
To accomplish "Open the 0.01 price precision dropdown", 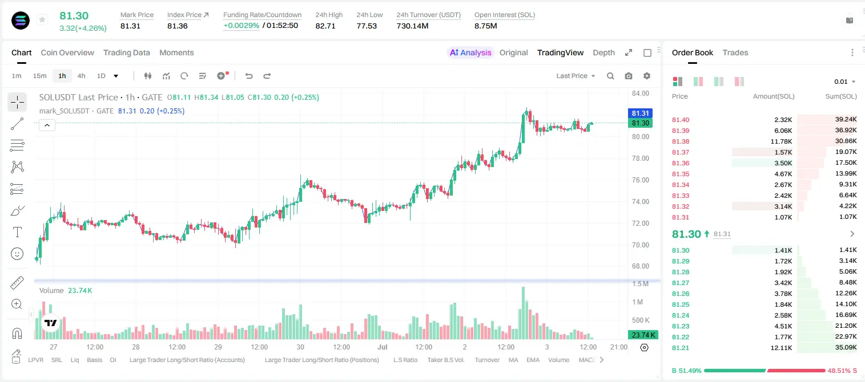I will pyautogui.click(x=845, y=82).
